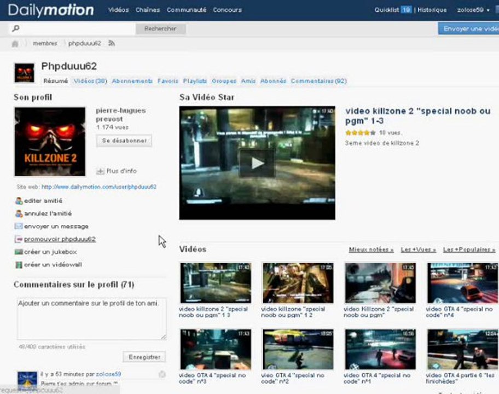
Task: Open the Chaînes top menu
Action: [x=148, y=10]
